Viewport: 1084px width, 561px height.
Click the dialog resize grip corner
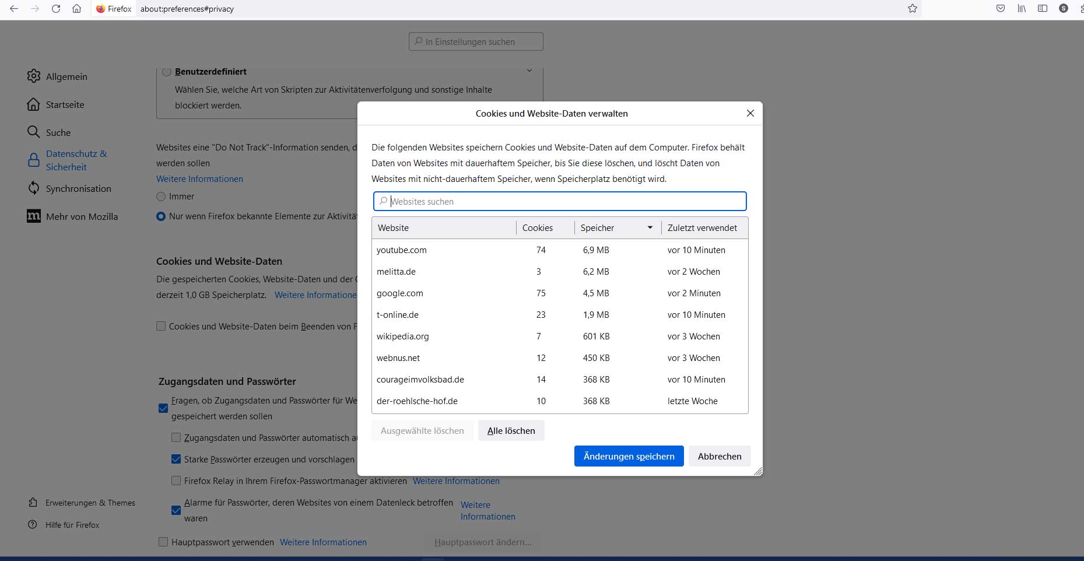758,471
